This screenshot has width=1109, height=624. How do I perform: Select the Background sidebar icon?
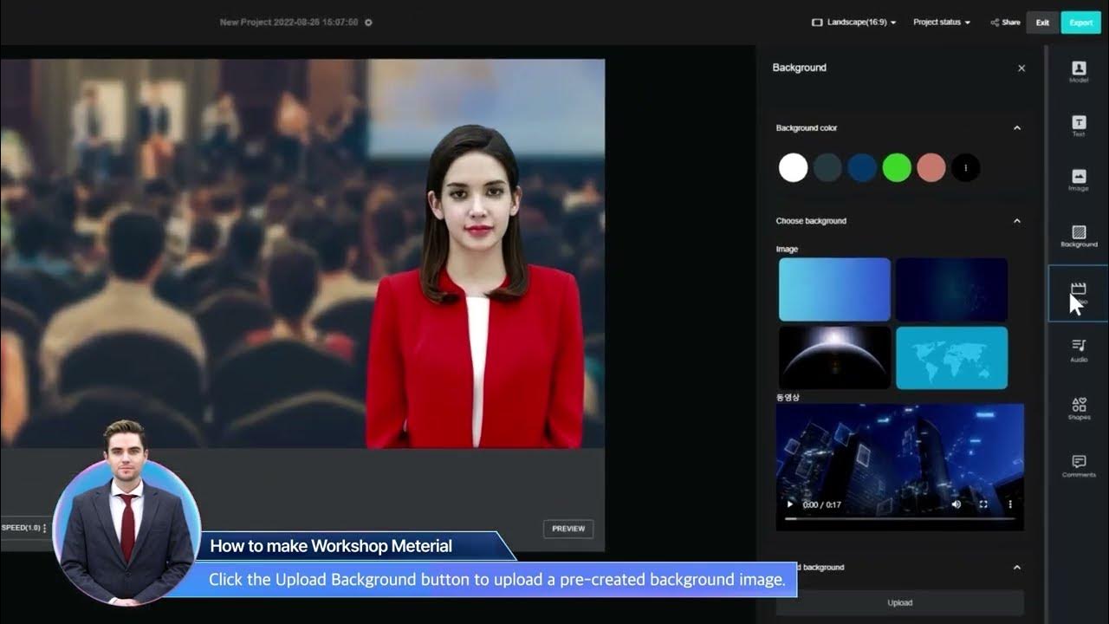point(1079,236)
